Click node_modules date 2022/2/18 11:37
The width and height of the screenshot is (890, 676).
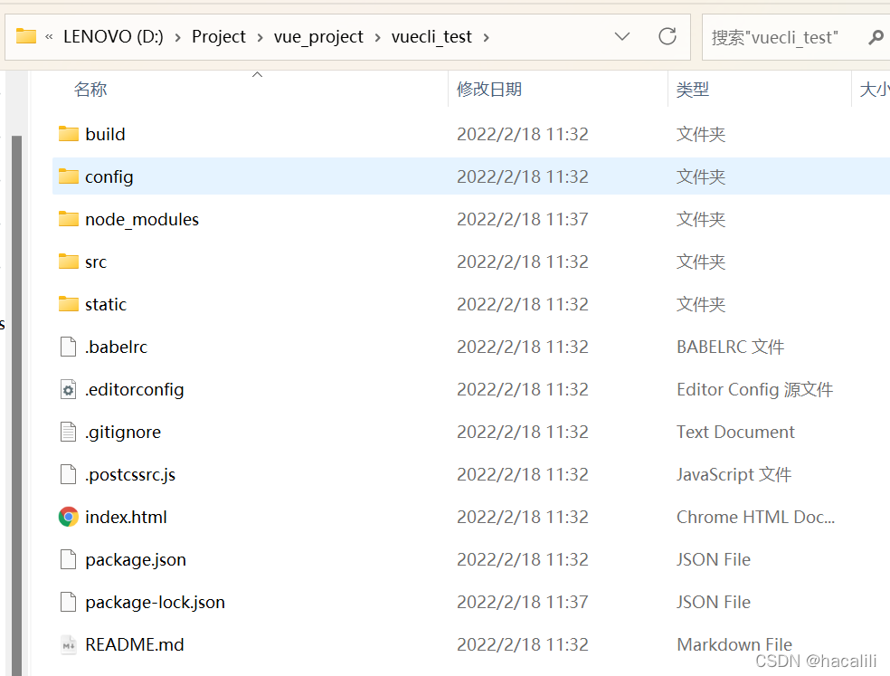point(523,219)
